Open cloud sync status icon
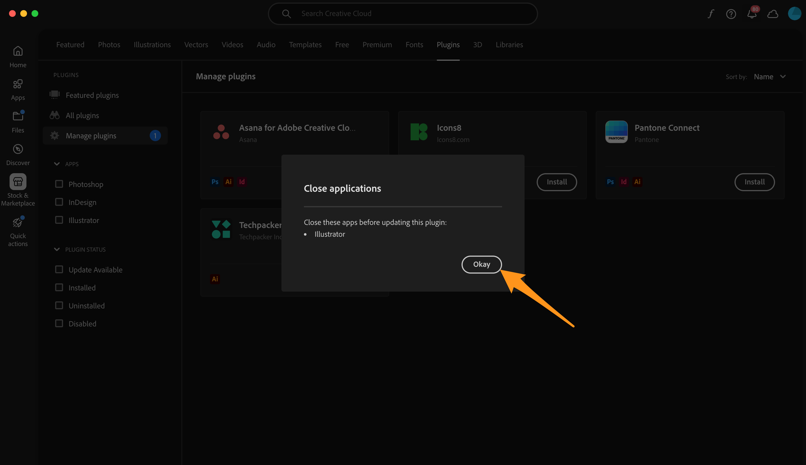Screen dimensions: 806x465 pos(773,14)
